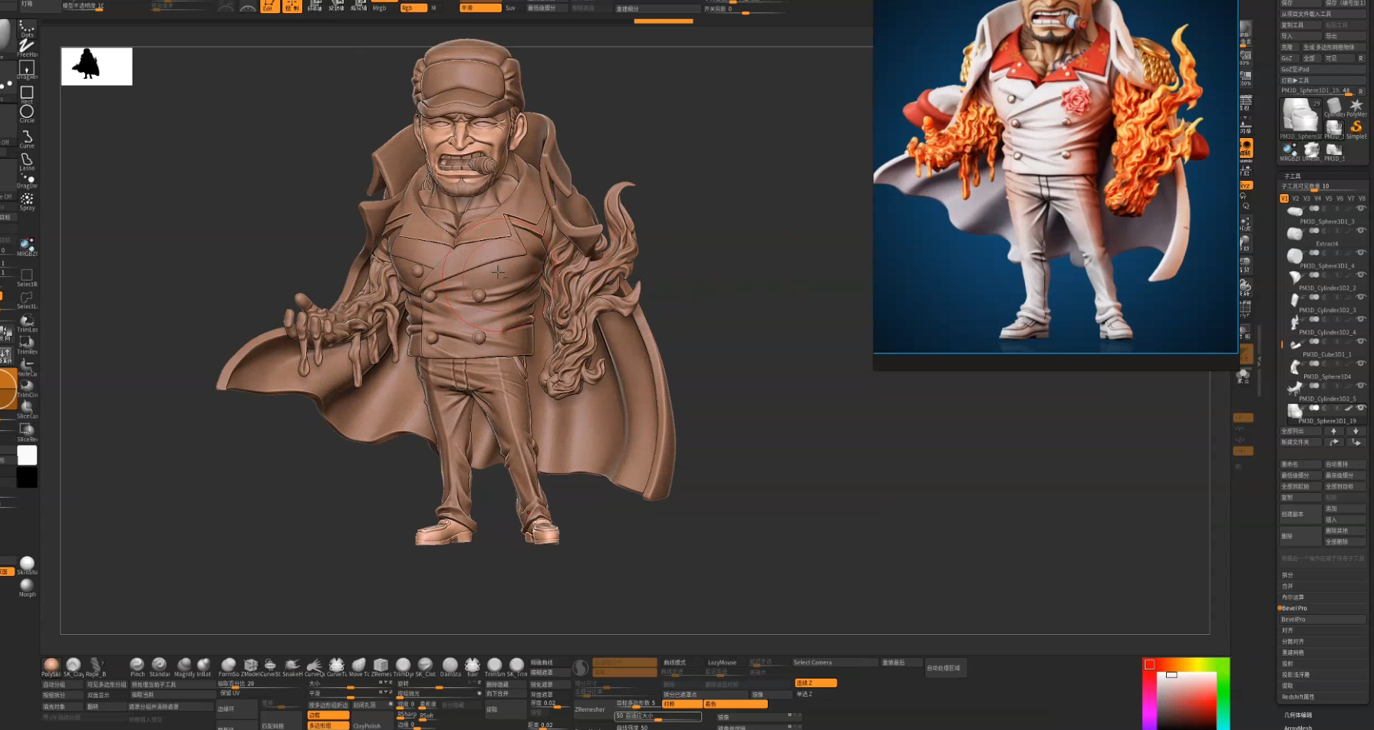Click the silhouette thumbnail in viewport
The image size is (1374, 730).
click(97, 66)
